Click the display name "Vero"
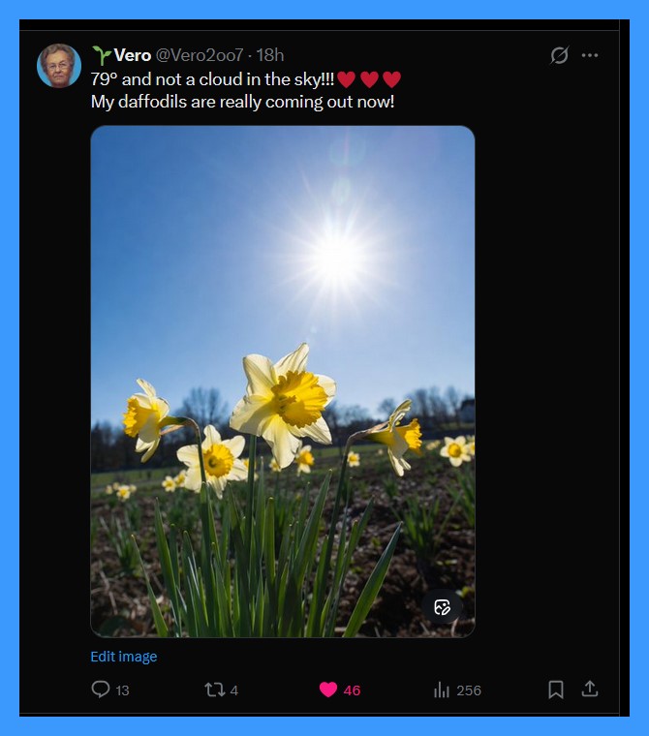The width and height of the screenshot is (649, 736). (132, 55)
